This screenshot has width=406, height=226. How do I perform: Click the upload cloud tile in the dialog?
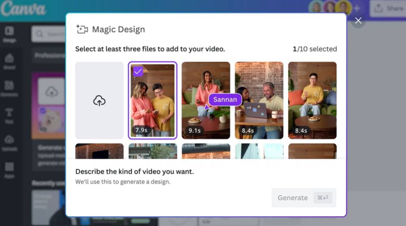click(x=99, y=100)
